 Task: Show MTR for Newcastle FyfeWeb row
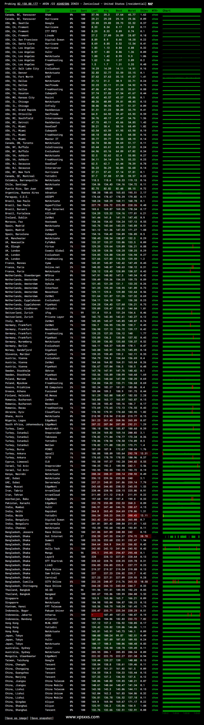[155, 242]
